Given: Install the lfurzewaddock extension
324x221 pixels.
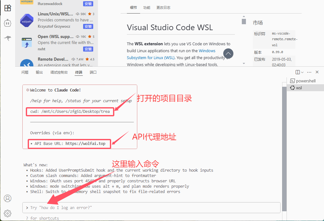Looking at the screenshot, I should click(88, 4).
